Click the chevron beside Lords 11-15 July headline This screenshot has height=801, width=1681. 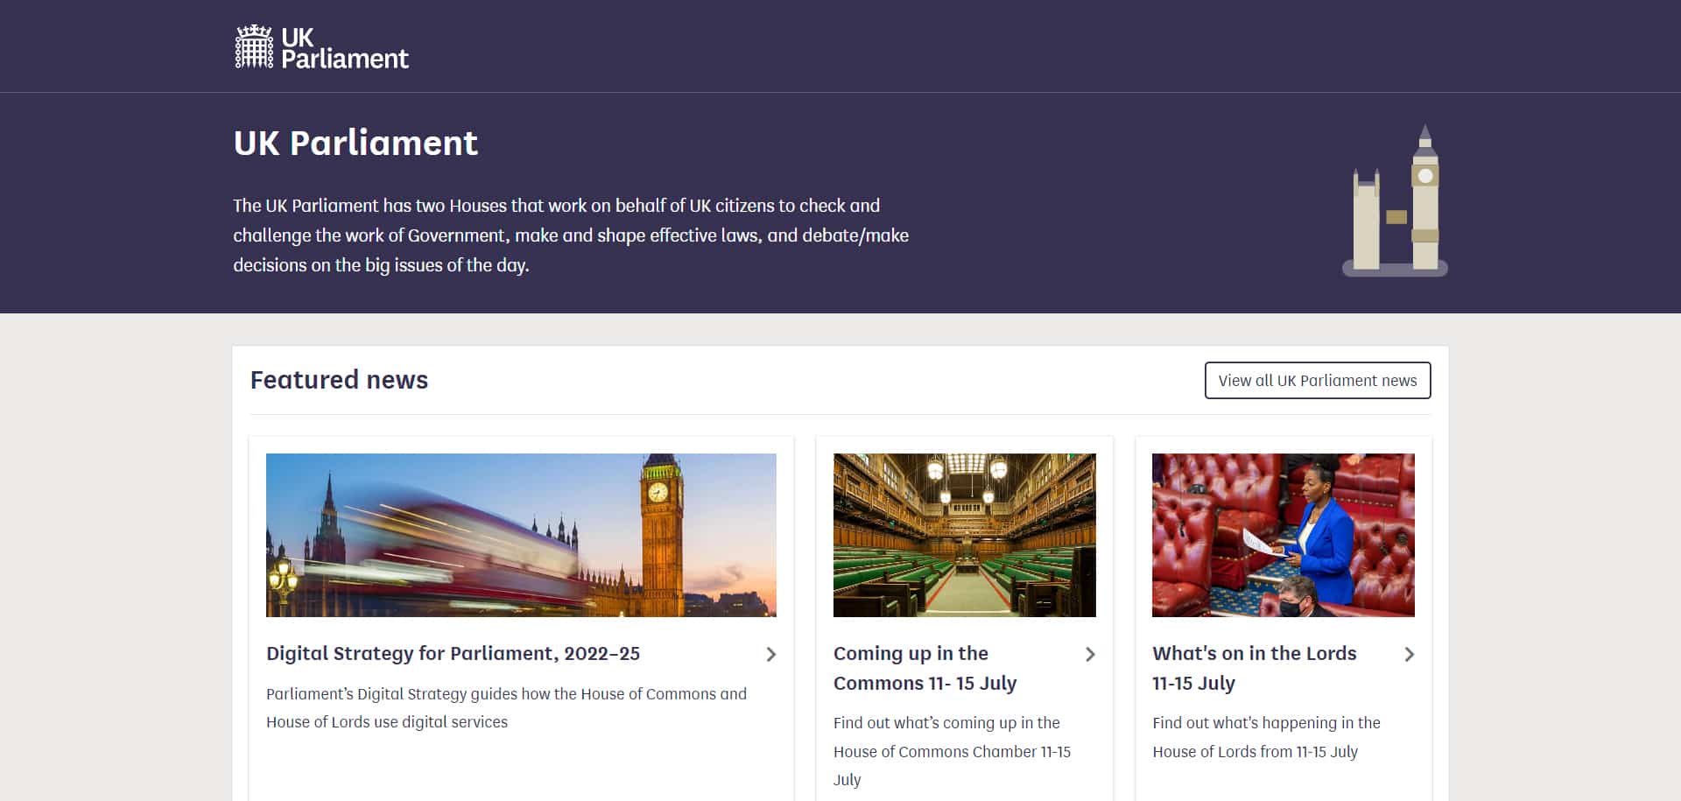(x=1409, y=654)
